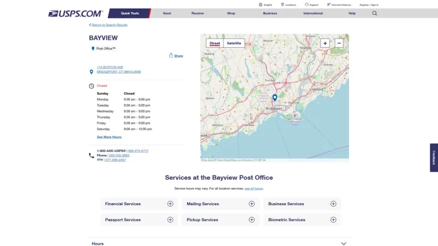Switch map to Street view
This screenshot has width=438, height=246.
tap(214, 43)
